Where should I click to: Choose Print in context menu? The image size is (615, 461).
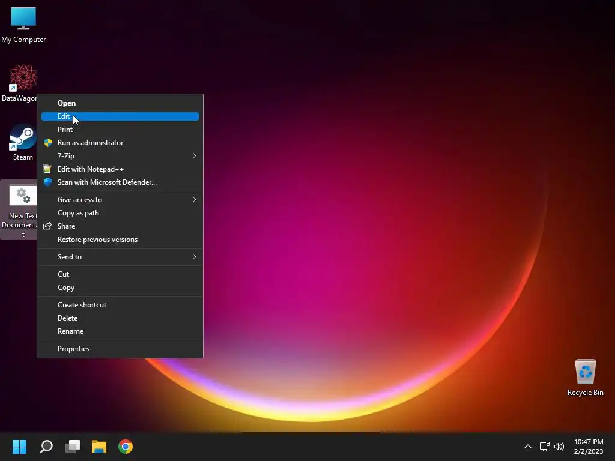click(x=120, y=130)
